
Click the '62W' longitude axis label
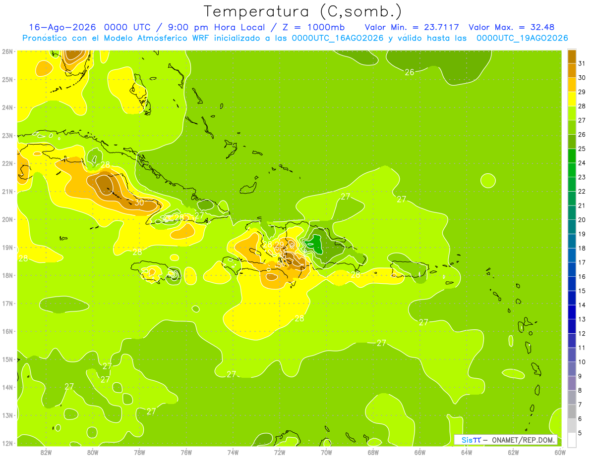[x=513, y=453]
